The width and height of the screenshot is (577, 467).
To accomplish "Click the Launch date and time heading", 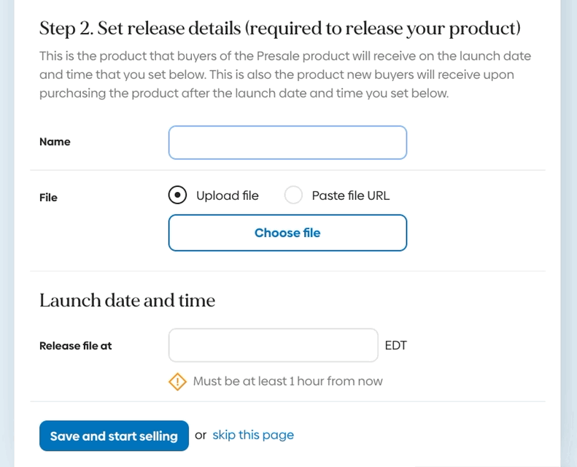I will click(x=127, y=300).
